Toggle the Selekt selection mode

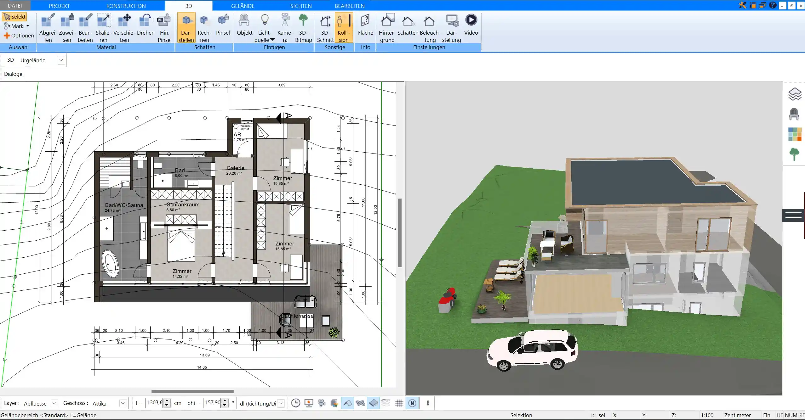click(x=14, y=17)
